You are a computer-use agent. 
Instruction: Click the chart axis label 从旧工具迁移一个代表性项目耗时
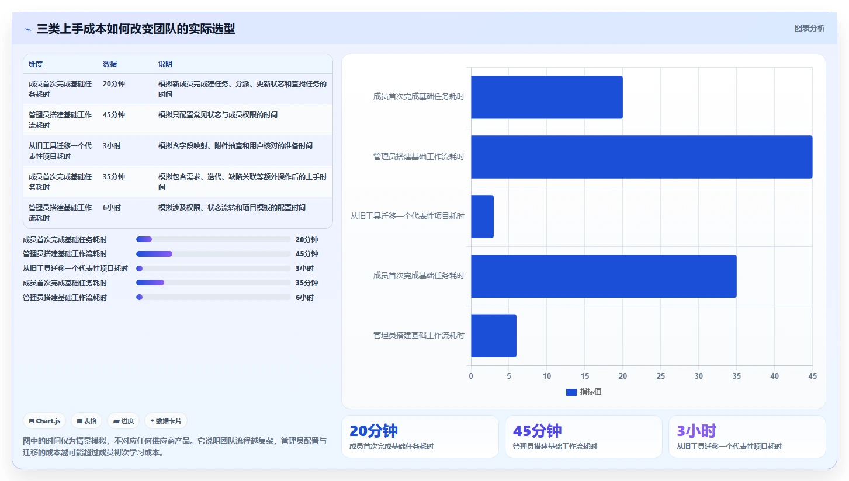tap(407, 217)
